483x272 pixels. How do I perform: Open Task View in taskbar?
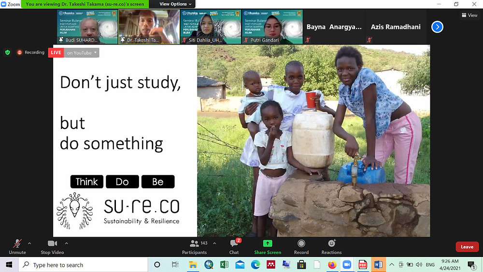click(x=175, y=265)
